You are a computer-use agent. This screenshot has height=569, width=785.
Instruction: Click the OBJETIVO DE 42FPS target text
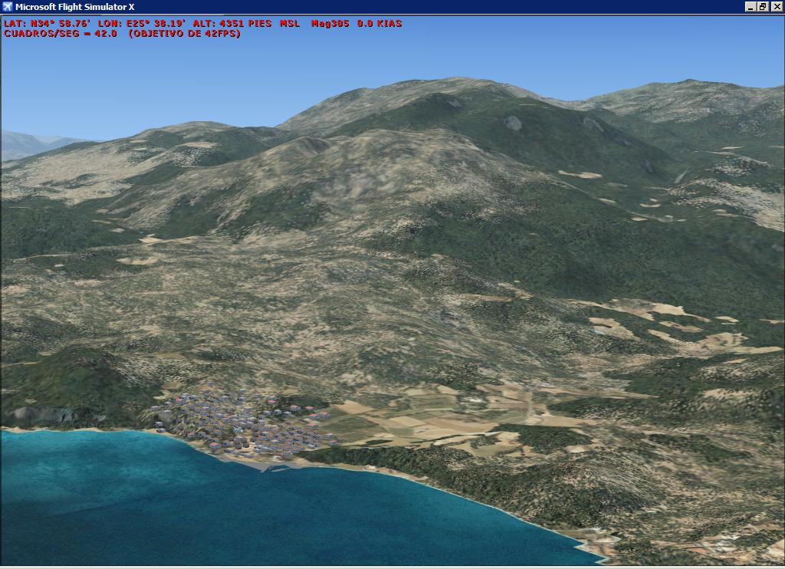pyautogui.click(x=184, y=34)
